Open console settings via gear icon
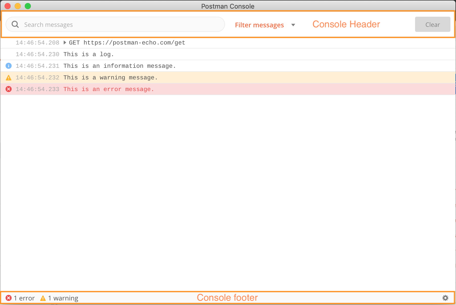 445,298
